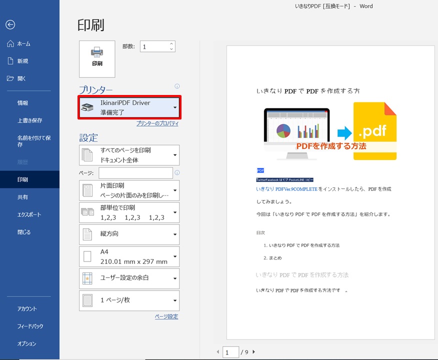Click the New document page icon
The image size is (438, 360).
(10, 61)
